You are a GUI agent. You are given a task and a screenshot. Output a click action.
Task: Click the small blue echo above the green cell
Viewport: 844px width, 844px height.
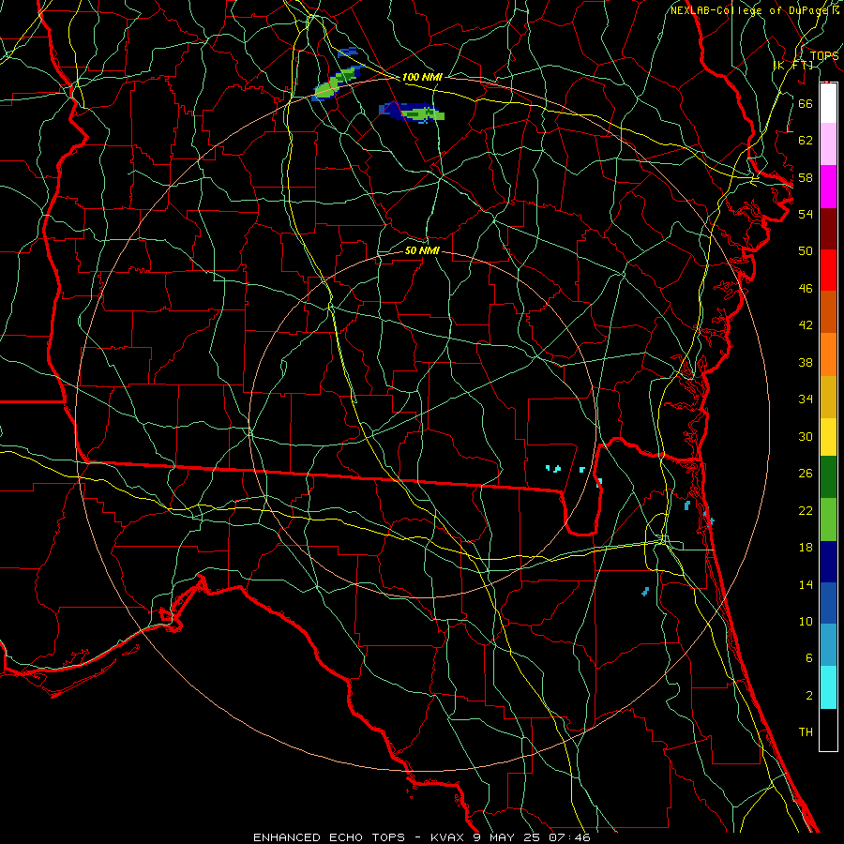tap(348, 53)
